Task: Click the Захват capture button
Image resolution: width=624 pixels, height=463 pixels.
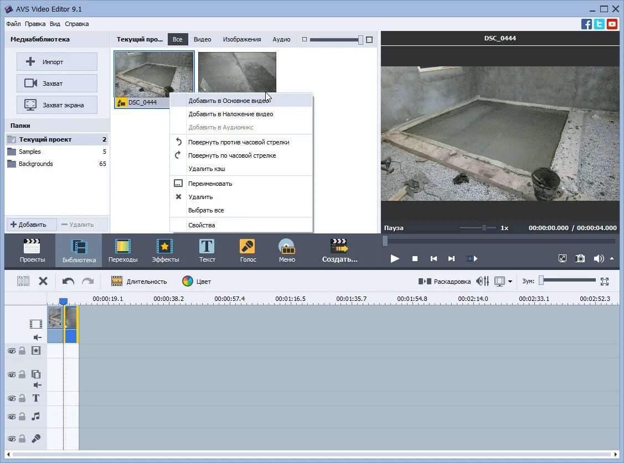Action: [x=57, y=84]
